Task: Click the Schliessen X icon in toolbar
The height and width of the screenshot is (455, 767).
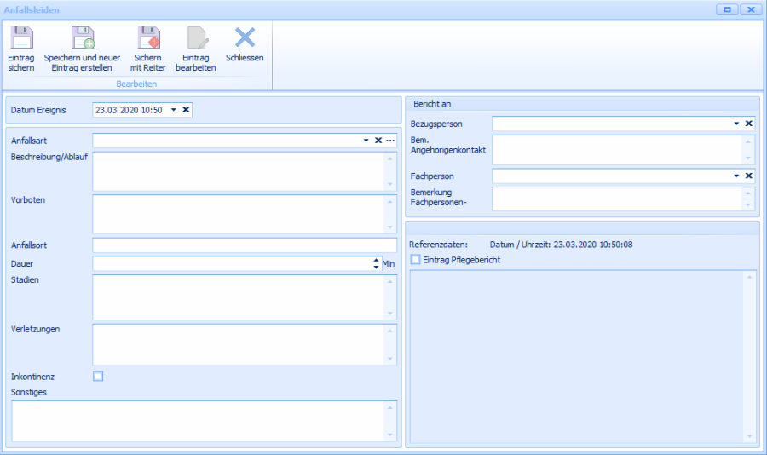Action: [x=245, y=37]
